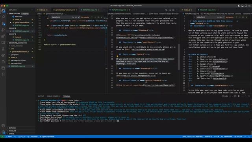This screenshot has height=142, width=252.
Task: Toggle Find in Selection in left find widget
Action: pyautogui.click(x=98, y=17)
